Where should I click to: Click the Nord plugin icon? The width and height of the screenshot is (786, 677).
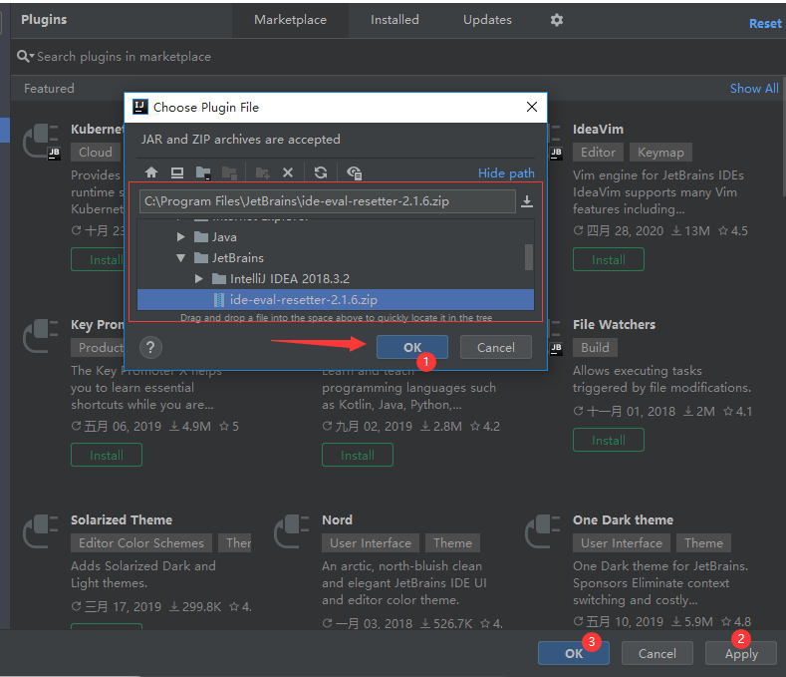pyautogui.click(x=292, y=532)
